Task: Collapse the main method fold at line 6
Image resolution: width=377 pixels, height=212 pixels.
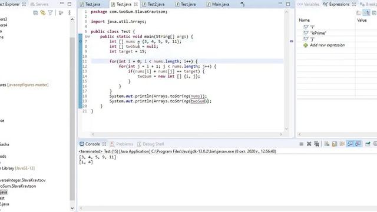Action: (x=88, y=37)
